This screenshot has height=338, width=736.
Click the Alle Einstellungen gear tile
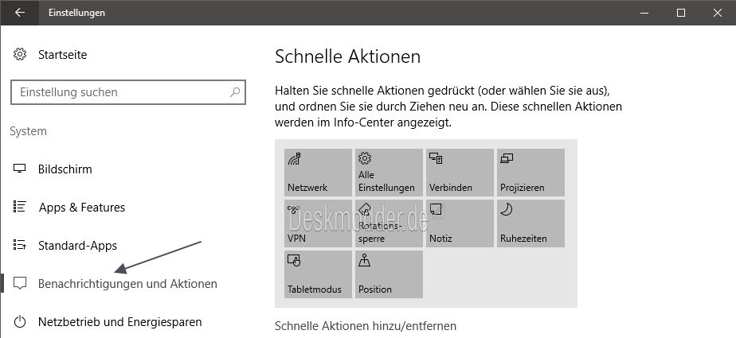389,173
